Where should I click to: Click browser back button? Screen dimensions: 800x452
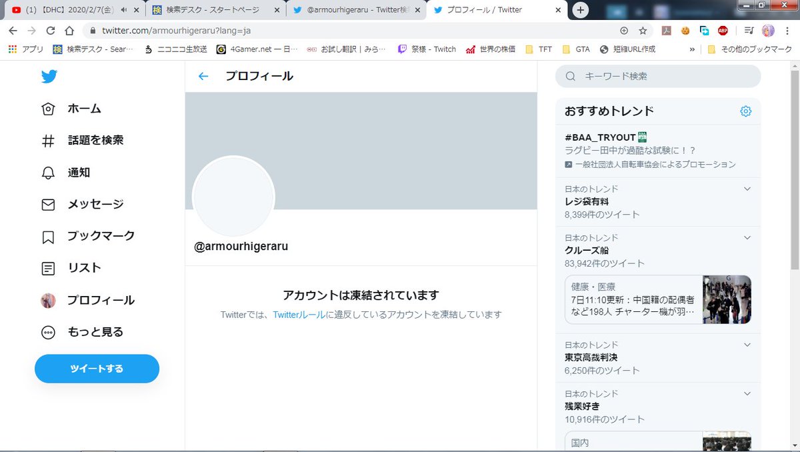tap(13, 31)
